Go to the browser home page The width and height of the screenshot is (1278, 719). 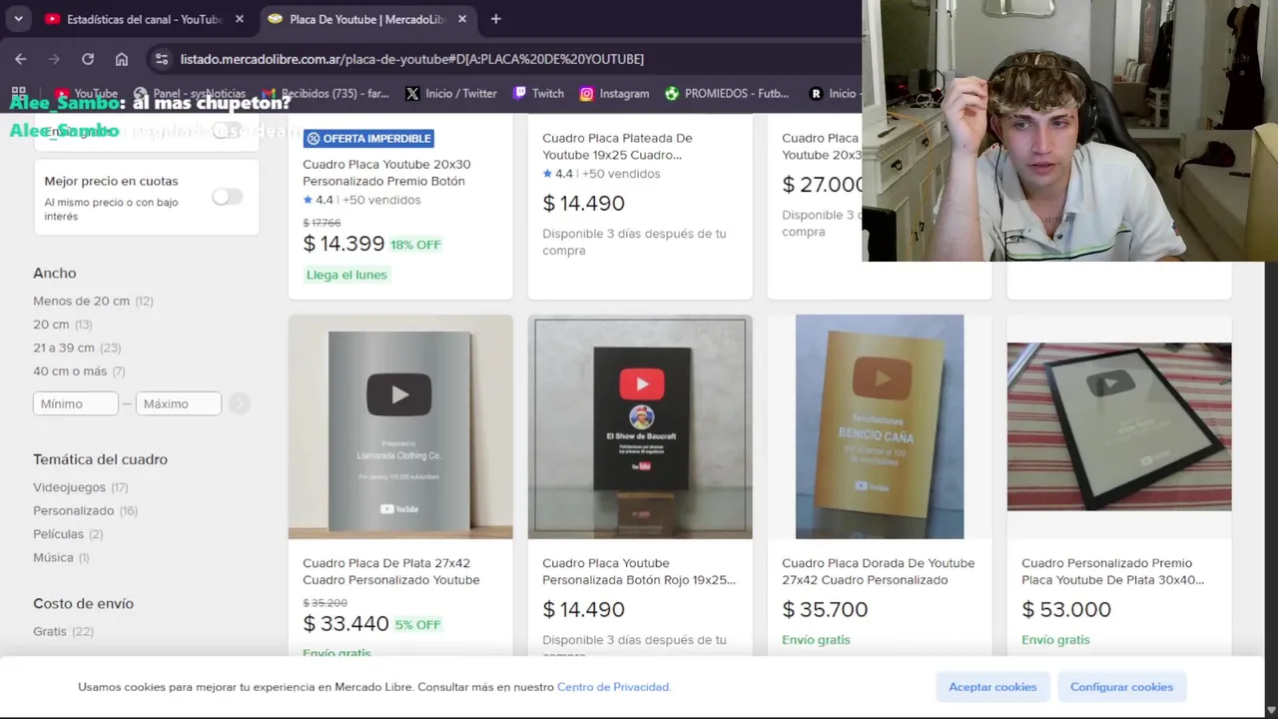coord(122,59)
